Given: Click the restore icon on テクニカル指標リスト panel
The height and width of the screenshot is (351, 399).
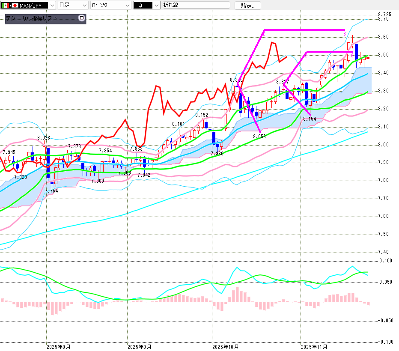Looking at the screenshot, I should click(x=82, y=18).
